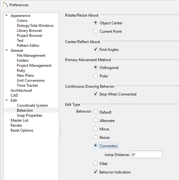179x180 pixels.
Task: Open Reset Options preferences page
Action: [22, 130]
